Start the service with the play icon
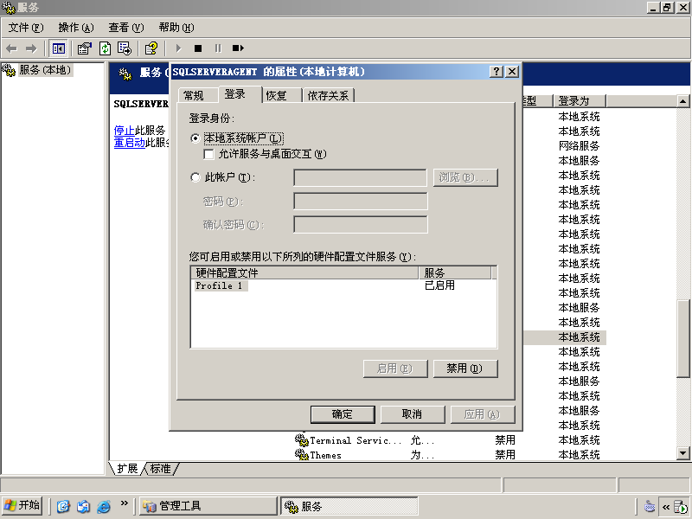692x519 pixels. 178,48
